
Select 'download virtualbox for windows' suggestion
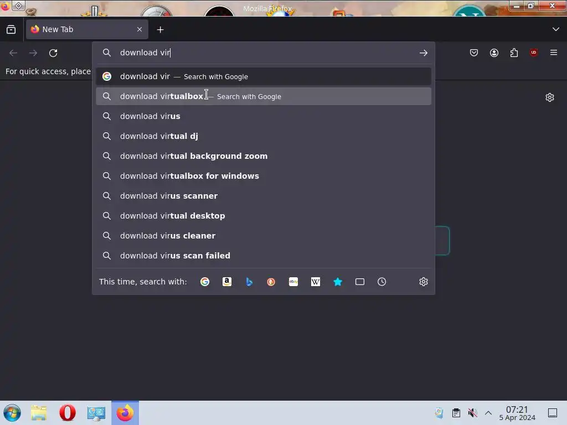tap(263, 176)
